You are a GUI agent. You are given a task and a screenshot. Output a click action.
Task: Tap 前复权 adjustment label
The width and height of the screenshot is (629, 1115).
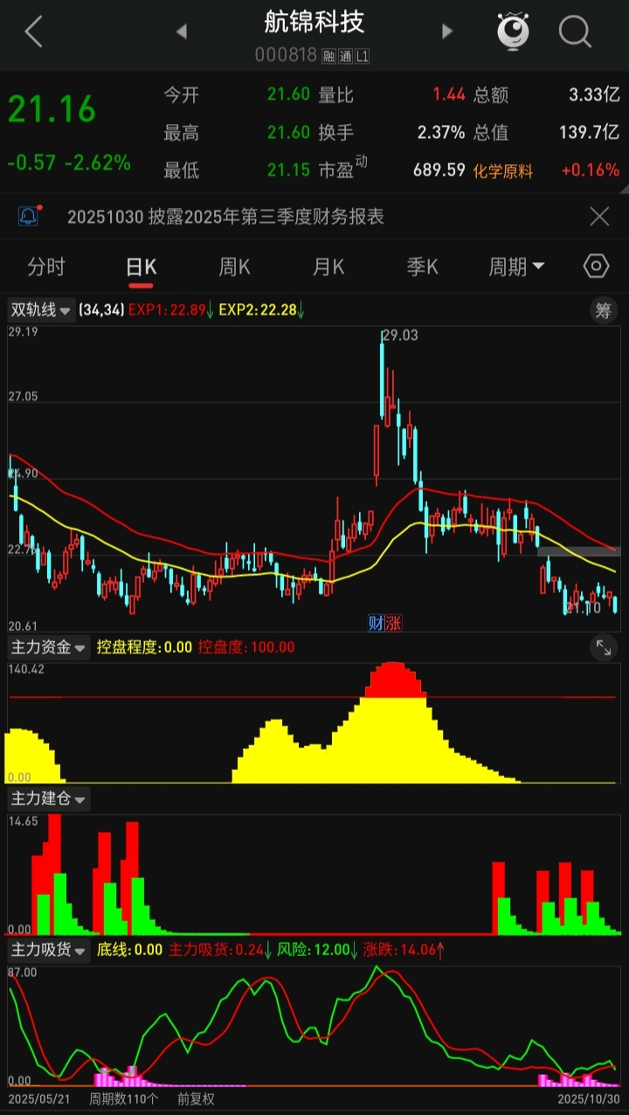click(x=196, y=1099)
